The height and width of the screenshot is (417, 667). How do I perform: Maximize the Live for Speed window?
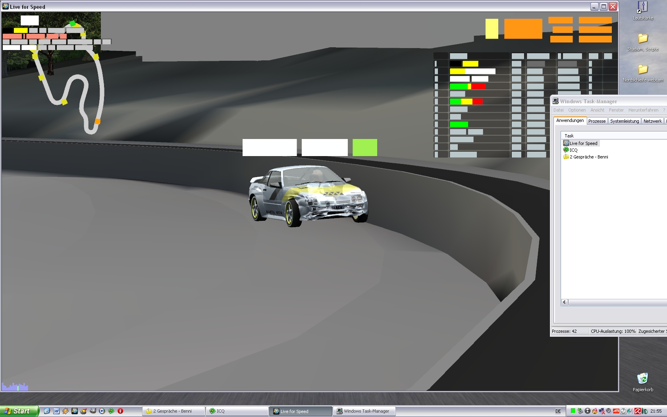603,6
